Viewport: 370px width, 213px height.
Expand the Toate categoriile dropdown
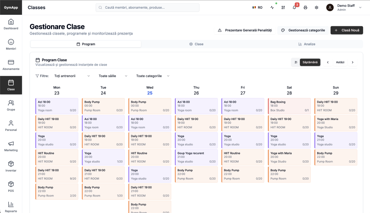[152, 76]
